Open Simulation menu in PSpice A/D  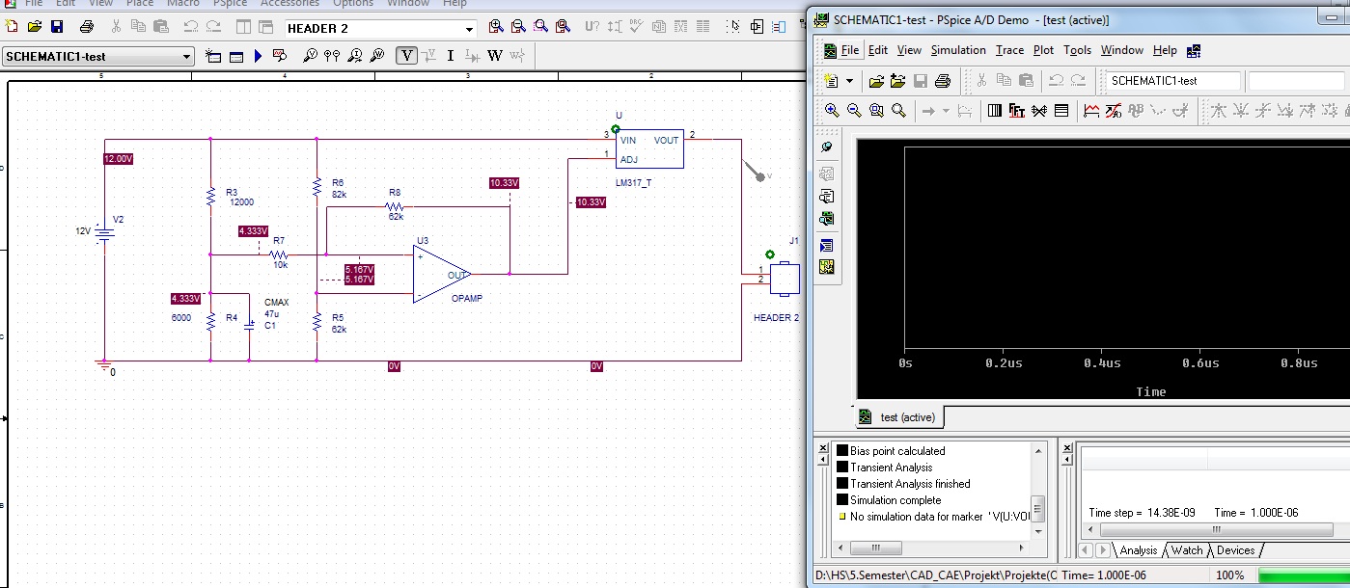pyautogui.click(x=958, y=50)
